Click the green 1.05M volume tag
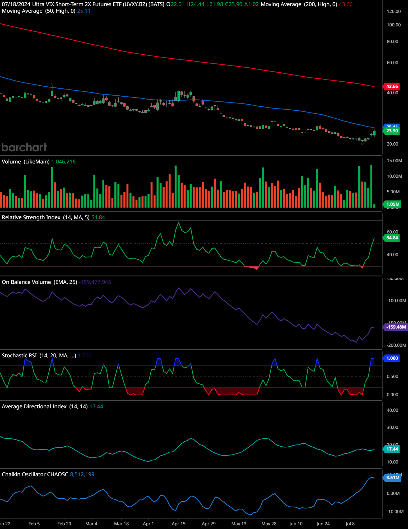The height and width of the screenshot is (529, 408). click(x=392, y=204)
